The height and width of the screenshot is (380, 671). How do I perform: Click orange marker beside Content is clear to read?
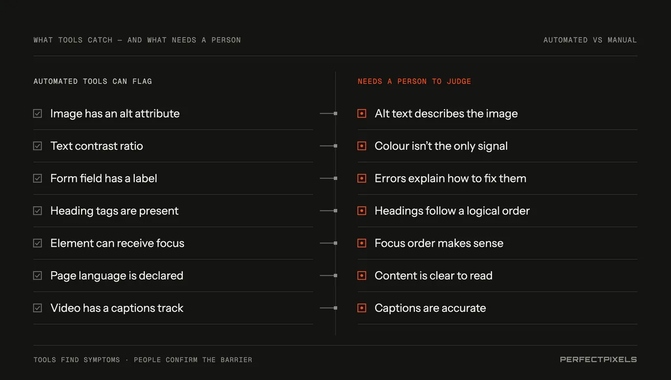[x=362, y=275]
